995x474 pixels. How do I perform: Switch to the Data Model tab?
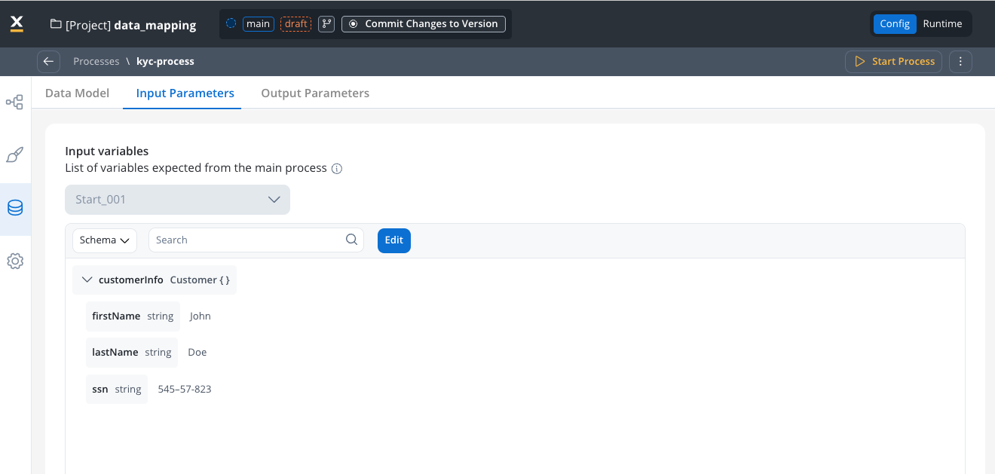tap(77, 93)
